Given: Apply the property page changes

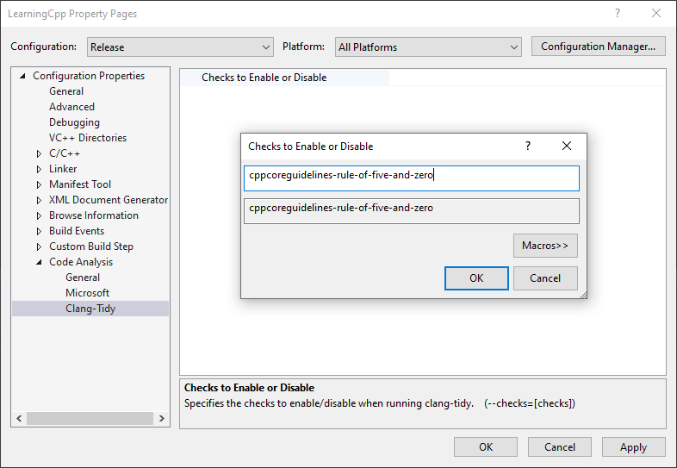Looking at the screenshot, I should [x=633, y=446].
